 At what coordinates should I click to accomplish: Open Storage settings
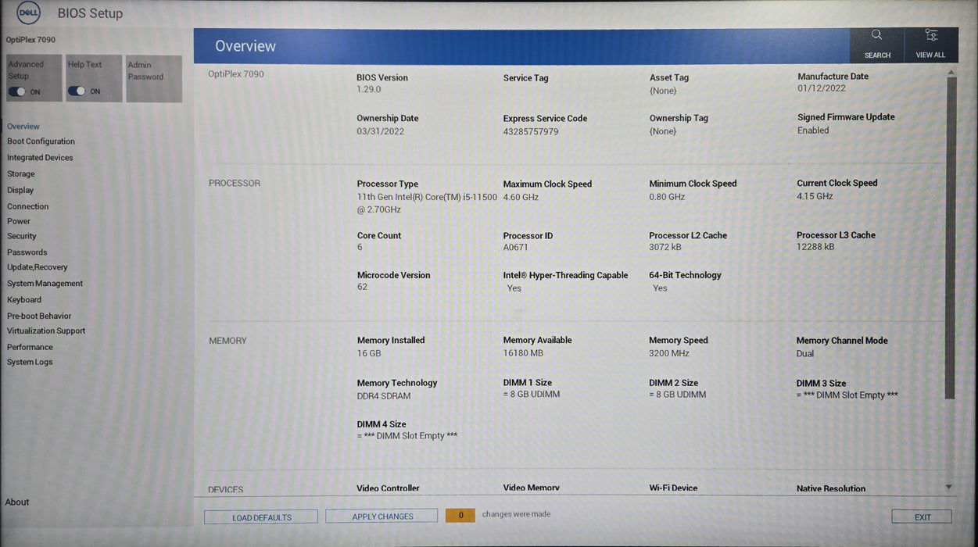(21, 174)
